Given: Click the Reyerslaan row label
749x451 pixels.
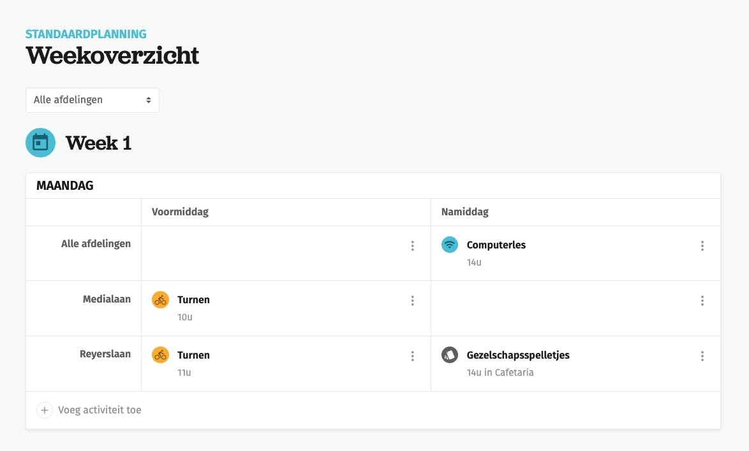Looking at the screenshot, I should coord(105,354).
